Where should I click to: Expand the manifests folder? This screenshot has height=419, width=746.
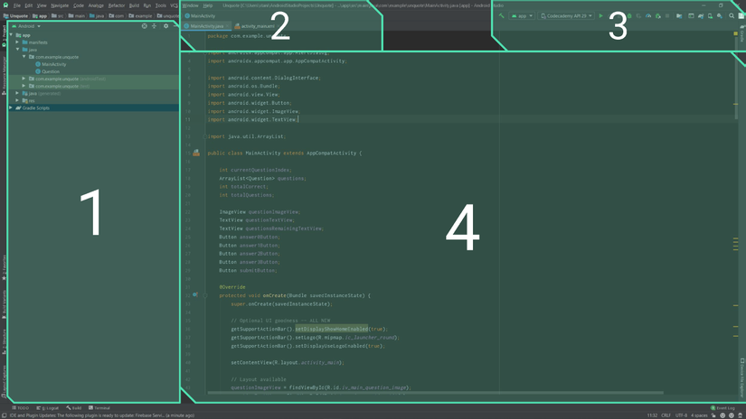click(x=17, y=42)
